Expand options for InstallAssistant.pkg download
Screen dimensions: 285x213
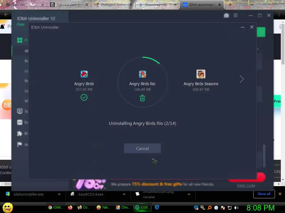(x=189, y=194)
